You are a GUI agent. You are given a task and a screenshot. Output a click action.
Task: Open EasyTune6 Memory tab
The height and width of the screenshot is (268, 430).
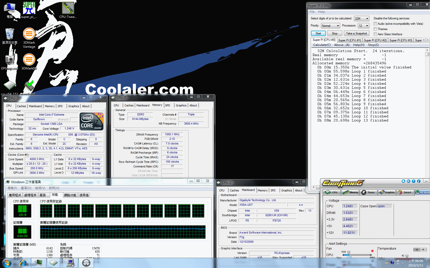tap(350, 192)
